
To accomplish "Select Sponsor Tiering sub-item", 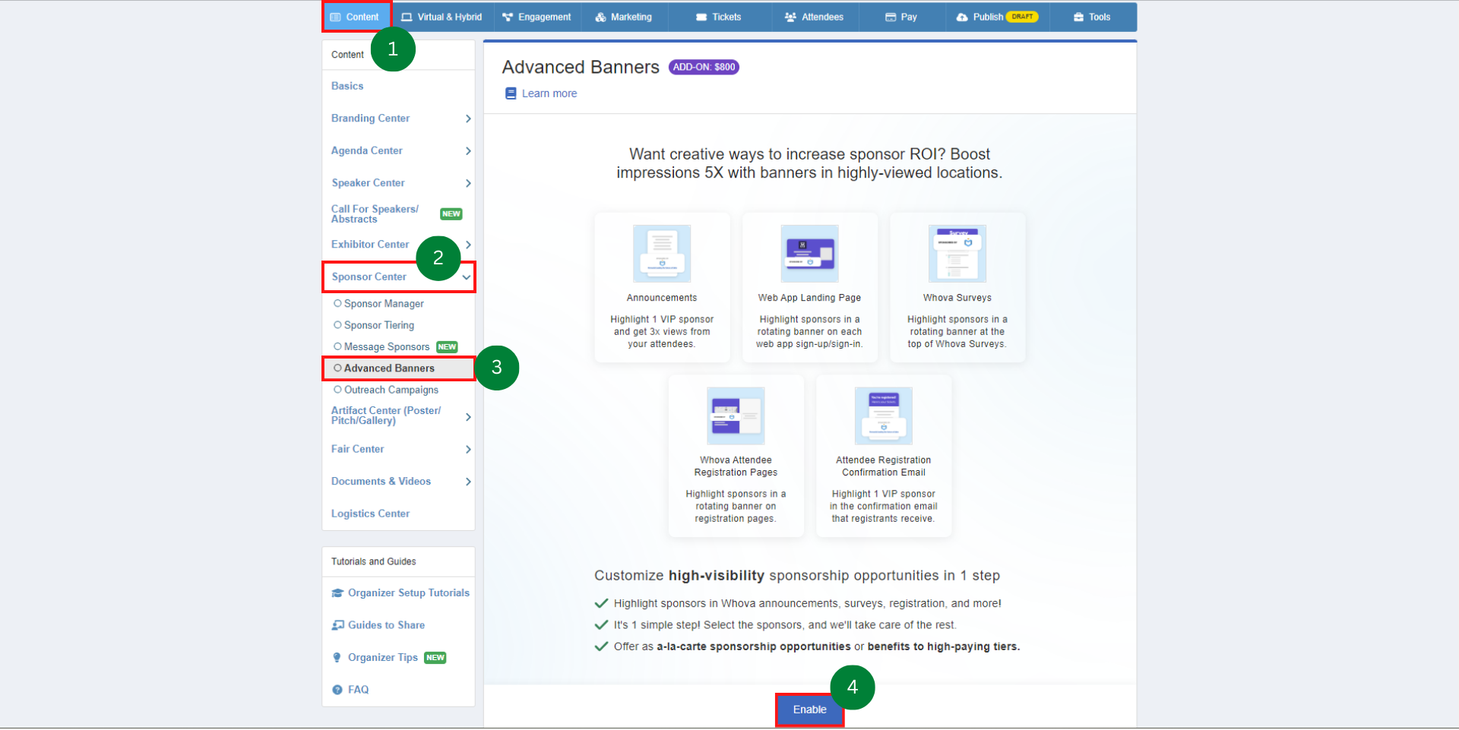I will (x=379, y=325).
